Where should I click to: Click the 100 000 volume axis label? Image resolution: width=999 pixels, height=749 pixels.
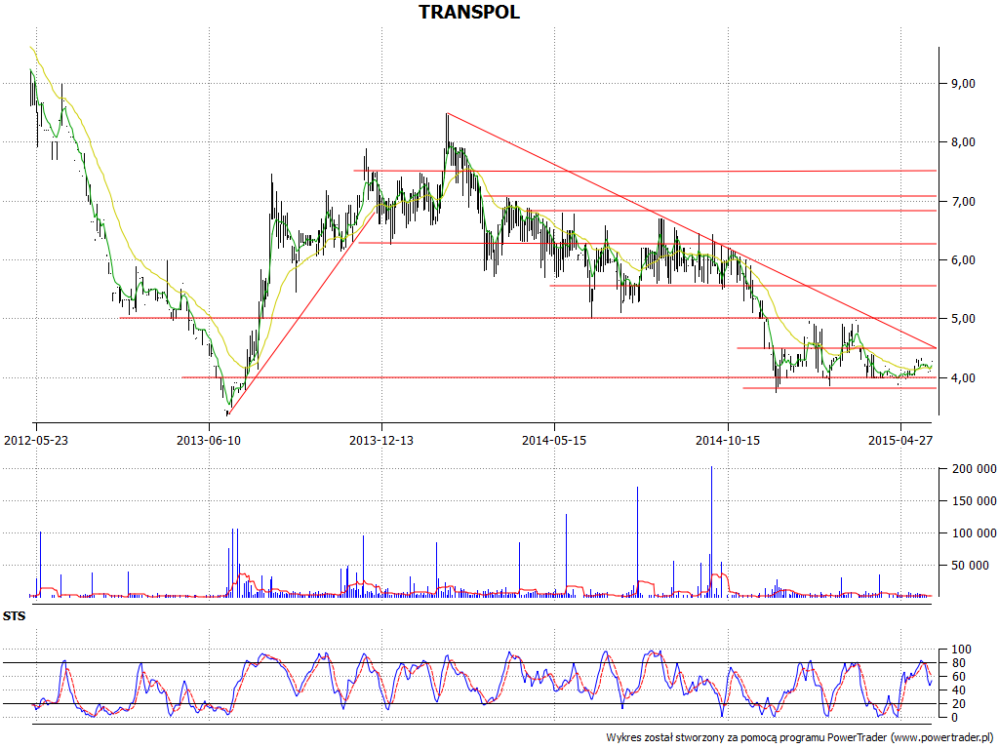pyautogui.click(x=974, y=533)
